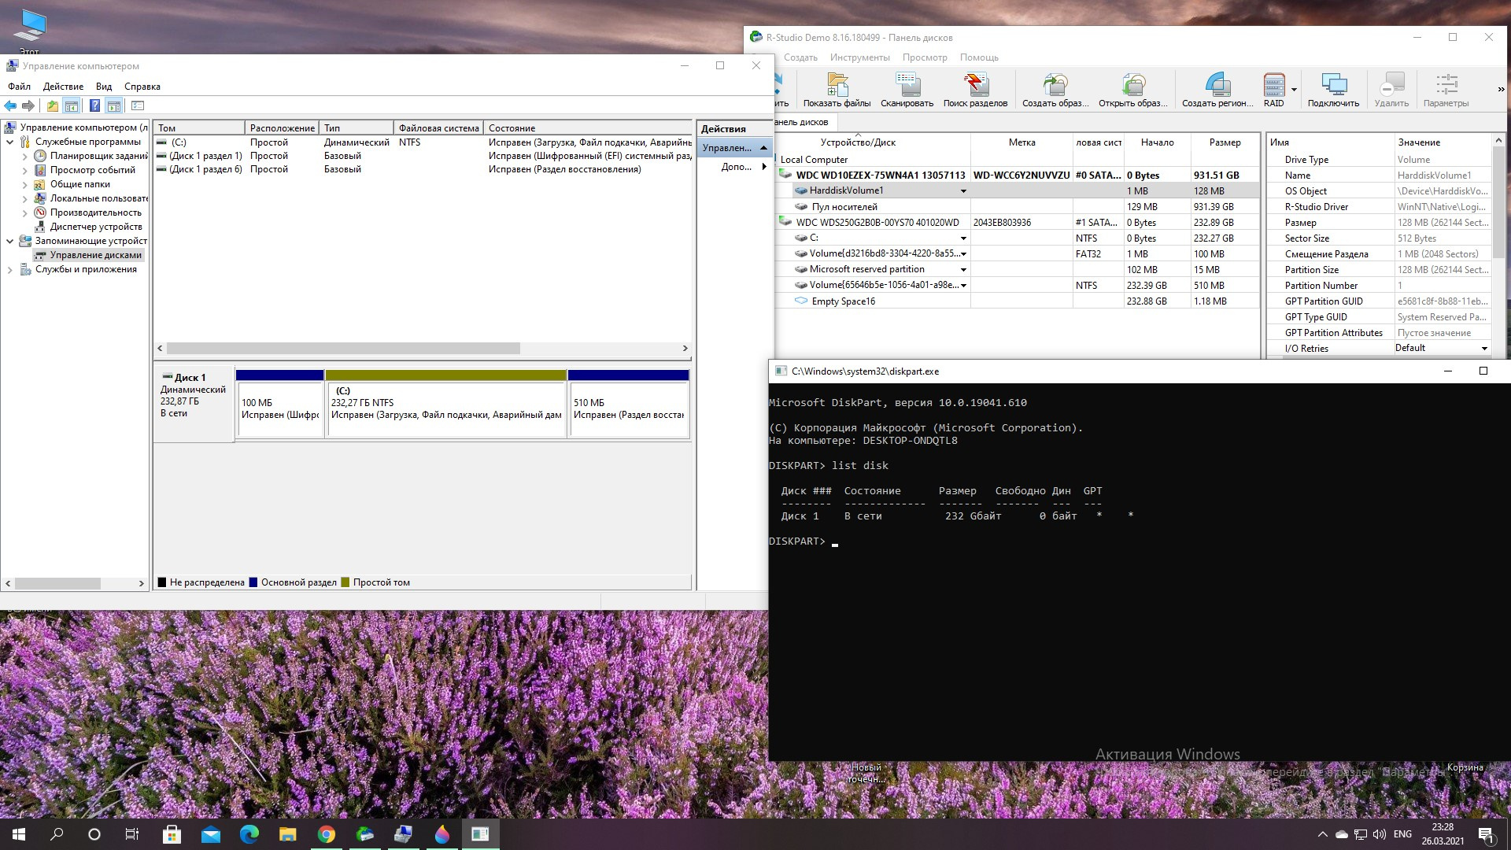Open the RAID toolbar dropdown arrow

pos(1294,90)
